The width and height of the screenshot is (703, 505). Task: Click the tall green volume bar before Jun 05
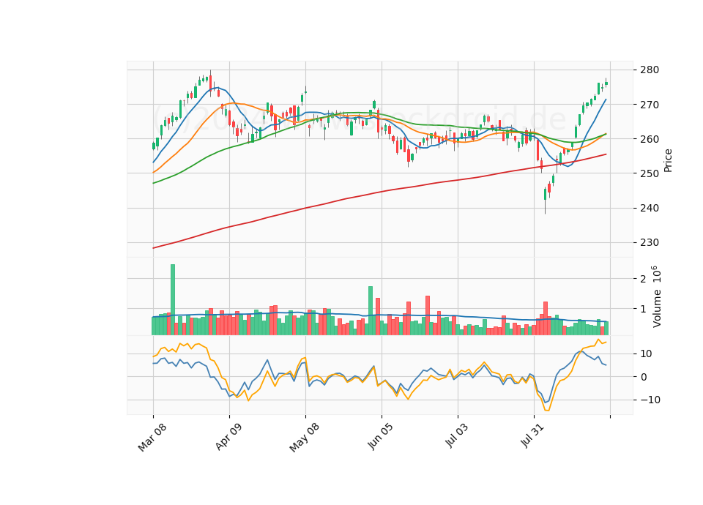pos(371,310)
